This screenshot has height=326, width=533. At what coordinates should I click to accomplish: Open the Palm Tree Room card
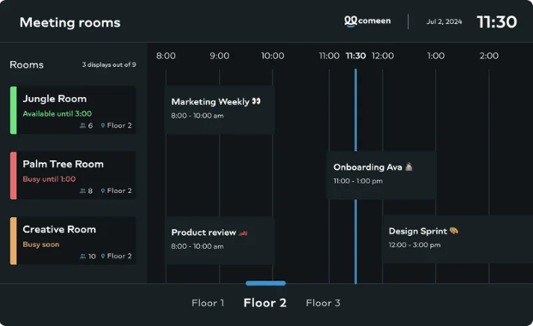point(73,175)
